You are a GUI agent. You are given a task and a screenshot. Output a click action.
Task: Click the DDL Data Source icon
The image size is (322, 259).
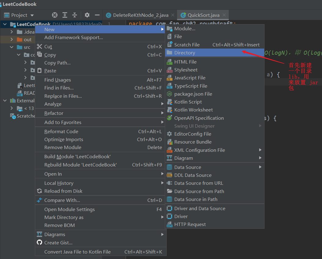click(169, 175)
